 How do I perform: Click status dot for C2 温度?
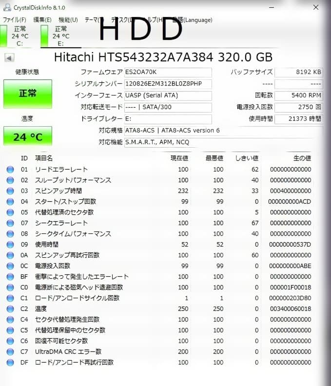click(x=10, y=309)
